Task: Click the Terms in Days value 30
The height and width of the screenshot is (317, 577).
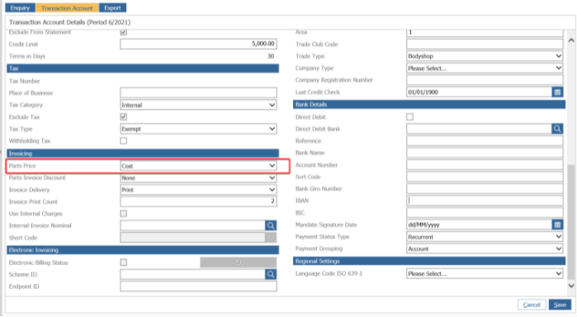Action: point(271,56)
